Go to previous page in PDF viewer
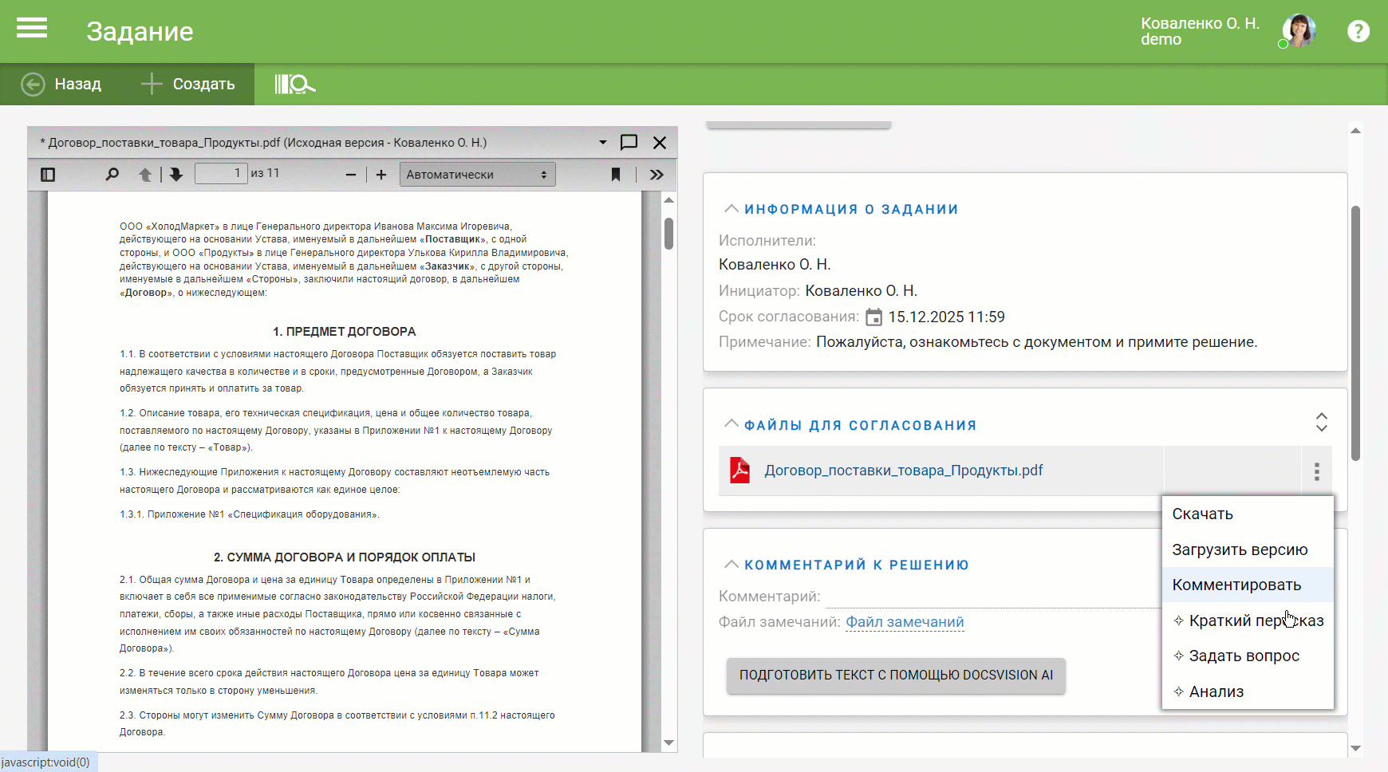Image resolution: width=1388 pixels, height=772 pixels. click(145, 175)
